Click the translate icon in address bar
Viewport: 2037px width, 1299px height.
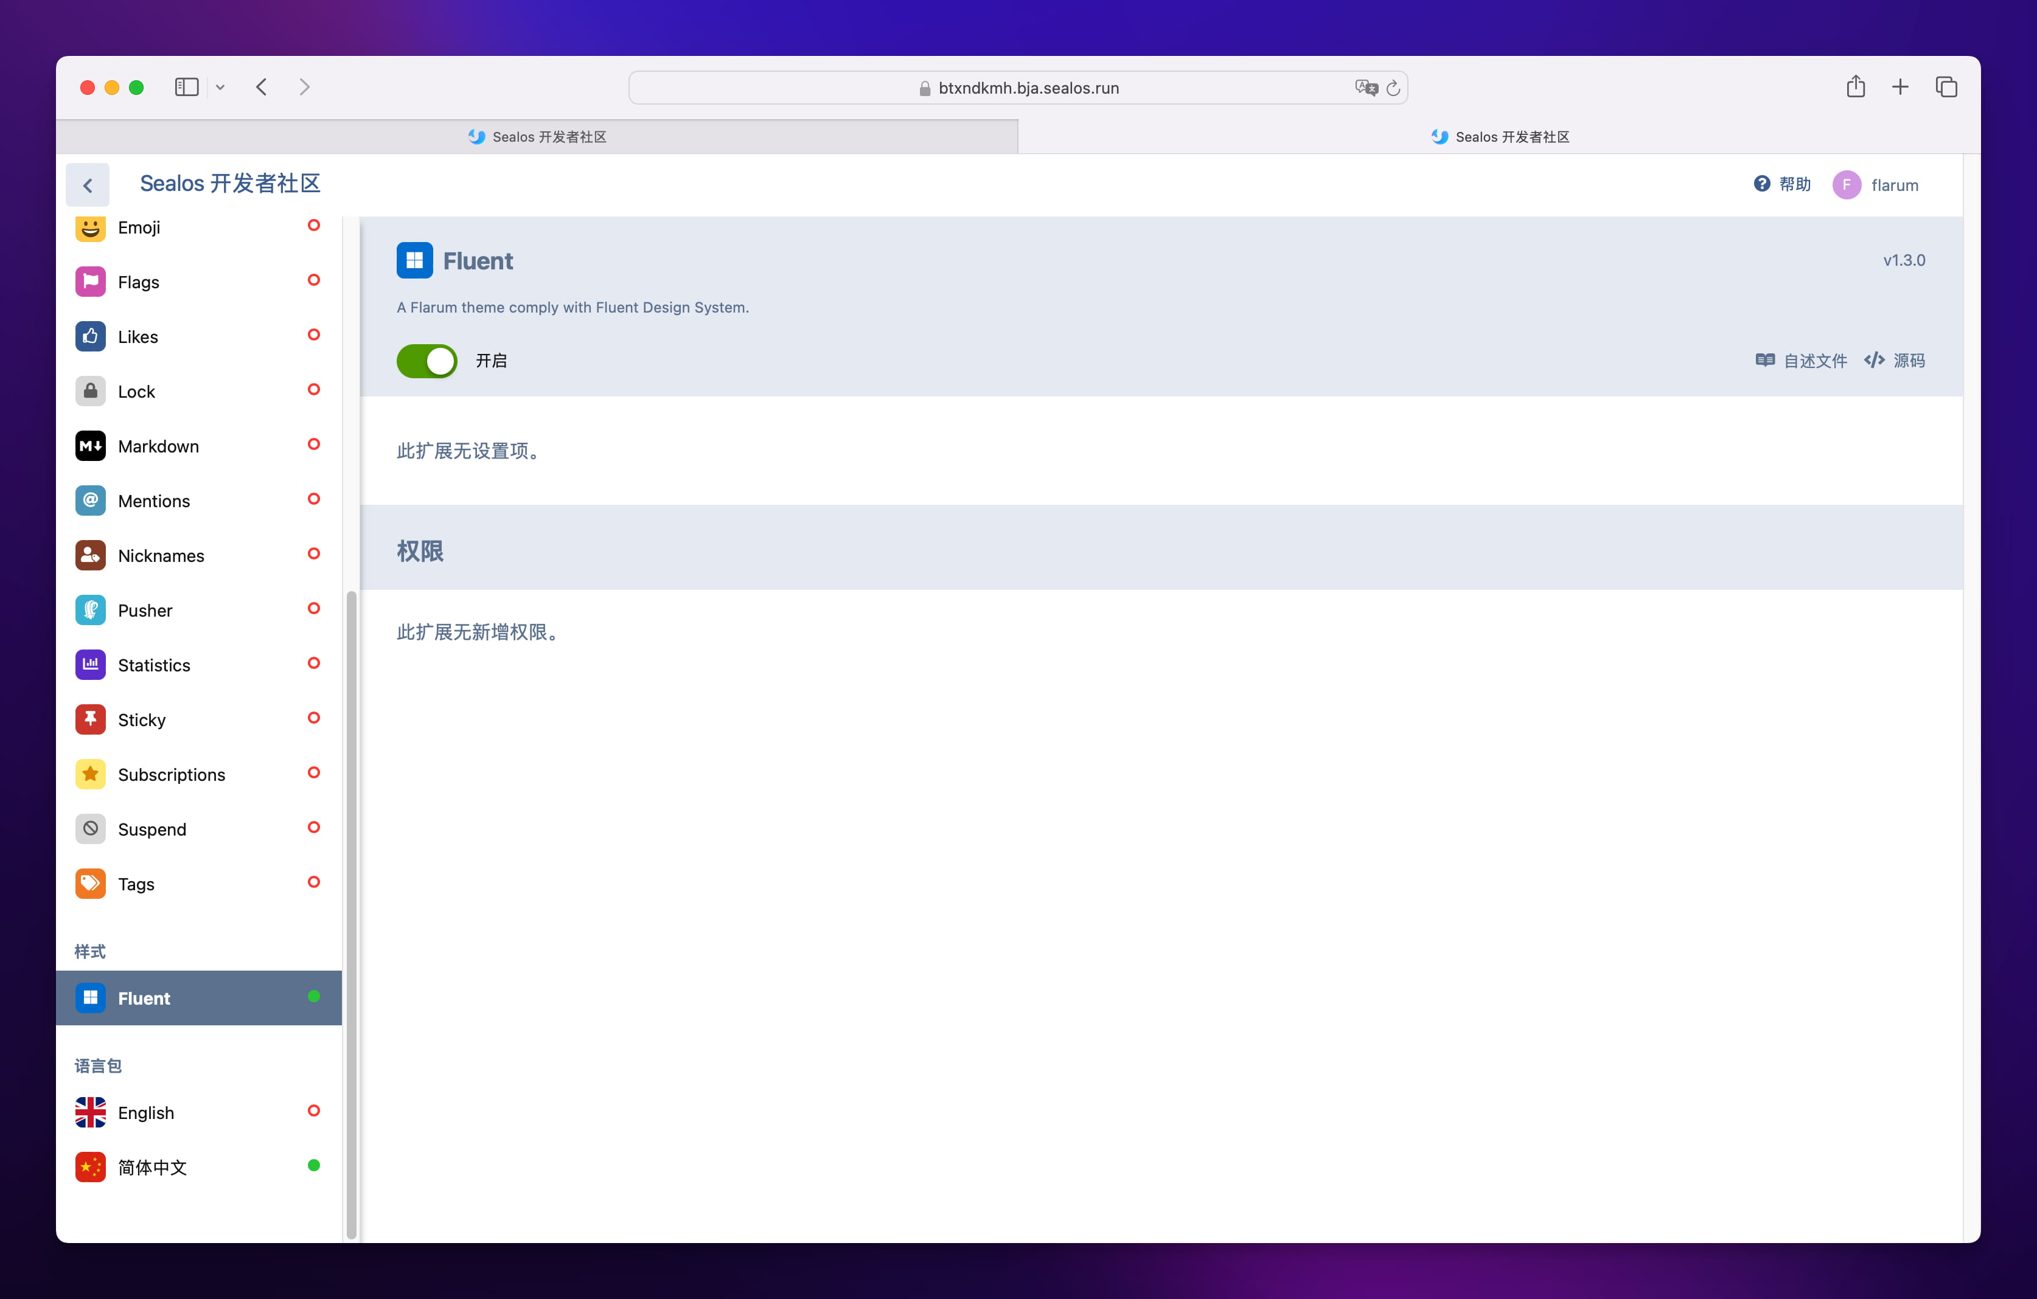point(1365,88)
